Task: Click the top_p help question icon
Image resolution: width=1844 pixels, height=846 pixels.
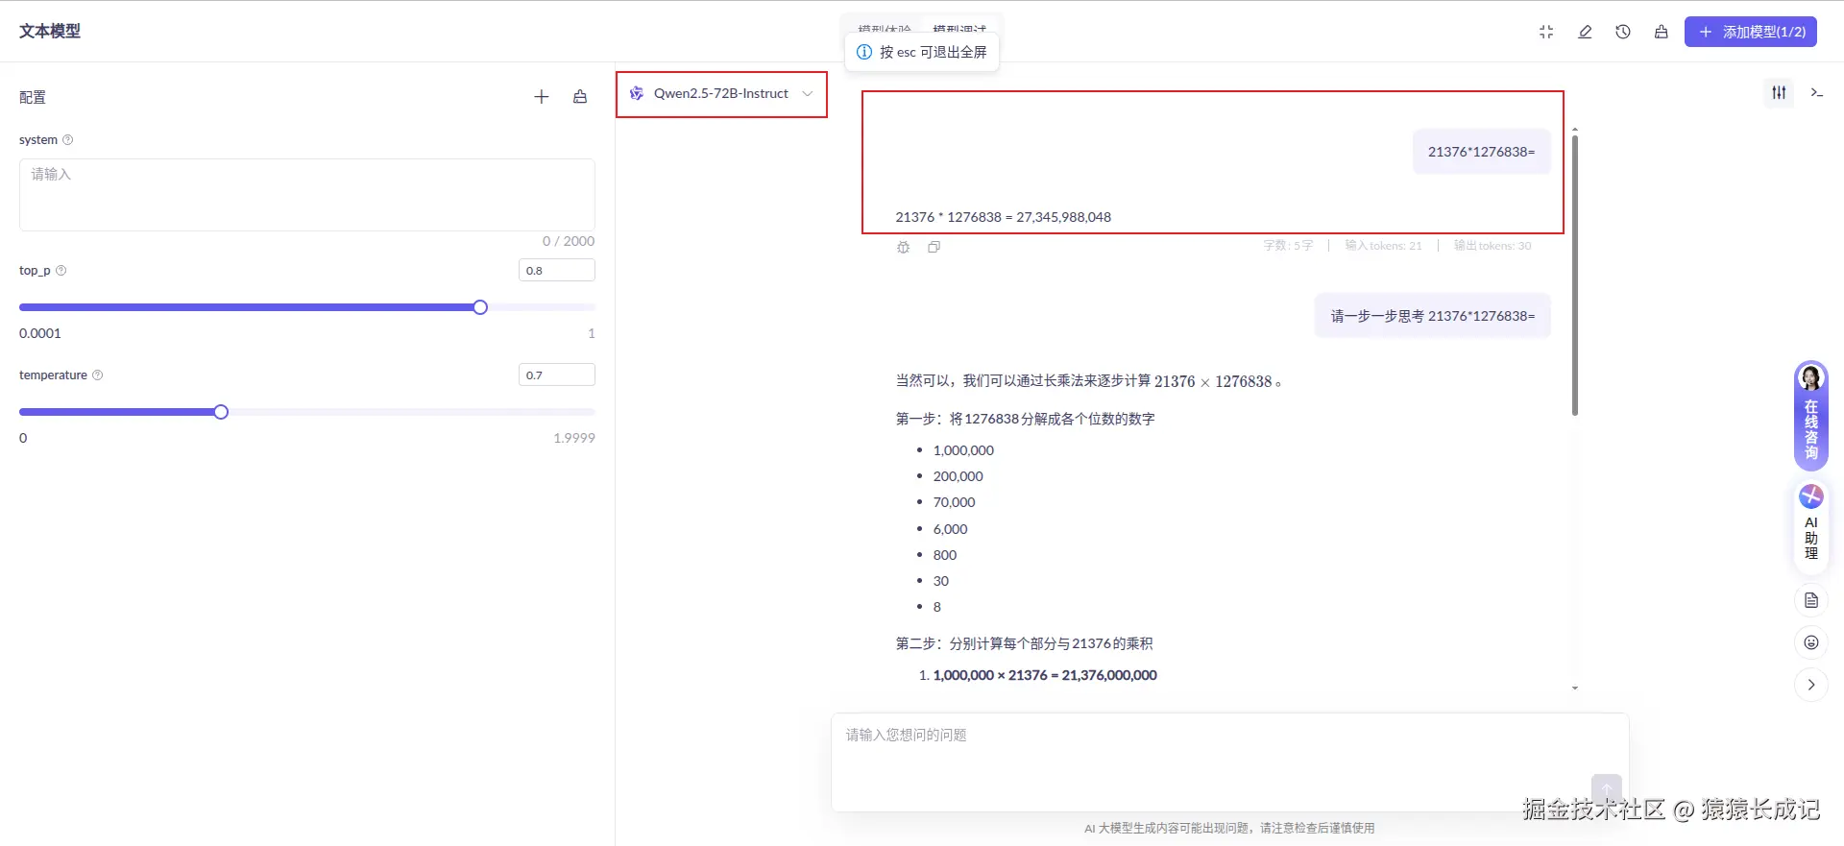Action: 61,271
